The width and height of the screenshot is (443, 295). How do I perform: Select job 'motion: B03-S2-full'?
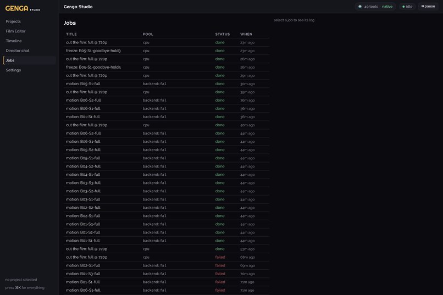167,191
